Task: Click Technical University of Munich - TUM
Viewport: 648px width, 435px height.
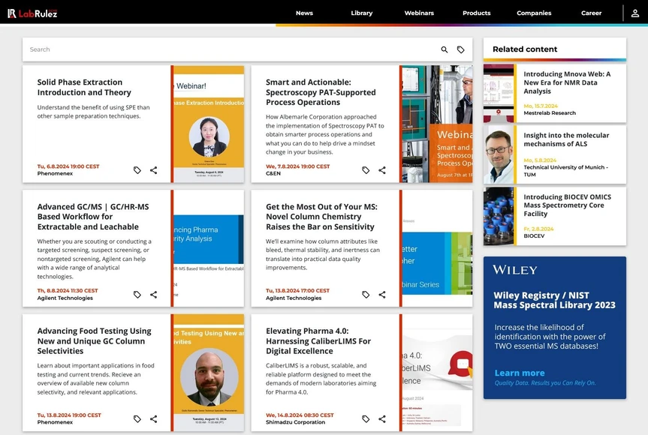Action: (x=565, y=171)
